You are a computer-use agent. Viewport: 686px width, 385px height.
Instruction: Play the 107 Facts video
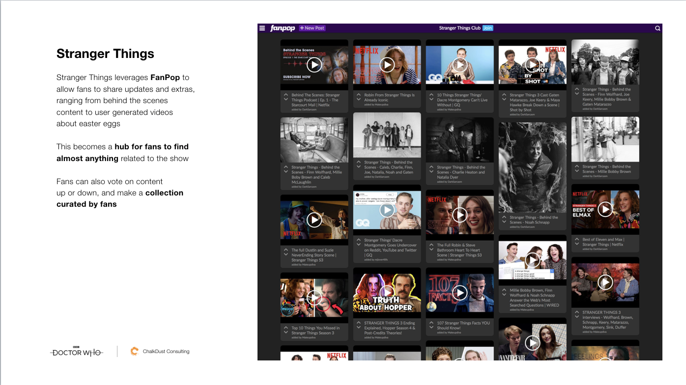click(459, 293)
